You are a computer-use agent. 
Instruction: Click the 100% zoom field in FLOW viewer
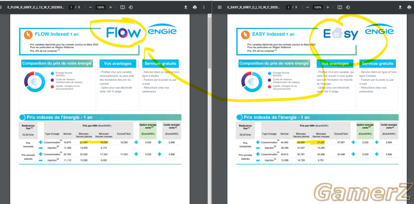pyautogui.click(x=100, y=7)
